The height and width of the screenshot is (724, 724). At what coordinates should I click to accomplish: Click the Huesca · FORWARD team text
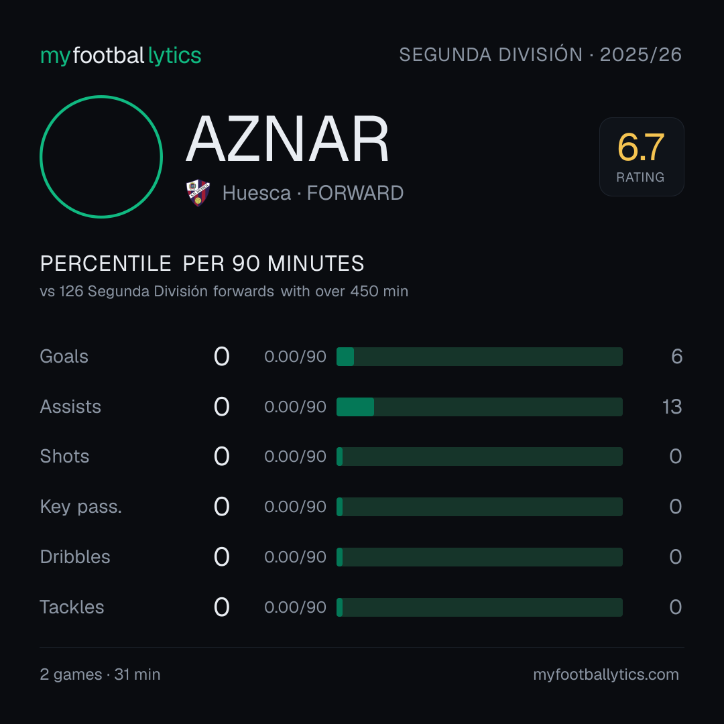(313, 193)
